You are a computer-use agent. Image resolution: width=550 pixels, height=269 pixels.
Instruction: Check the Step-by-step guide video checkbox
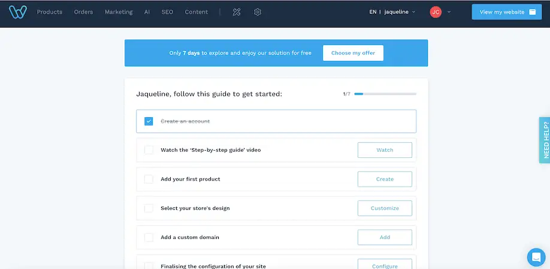pyautogui.click(x=149, y=150)
